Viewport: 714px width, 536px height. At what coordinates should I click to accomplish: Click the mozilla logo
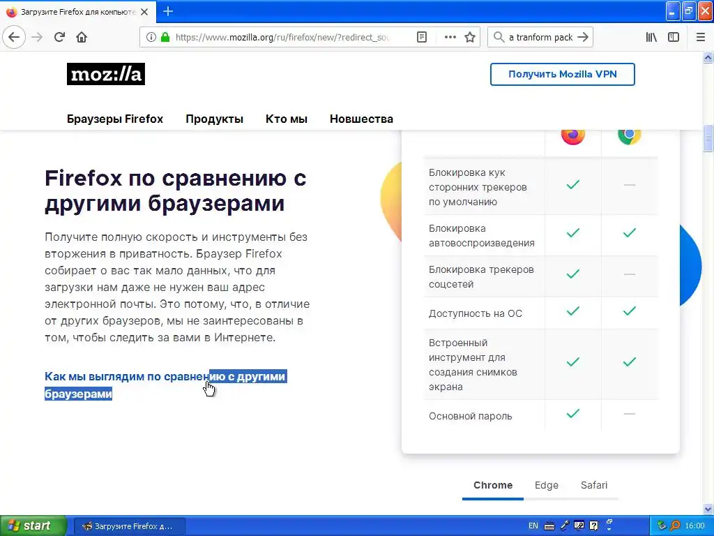[106, 74]
